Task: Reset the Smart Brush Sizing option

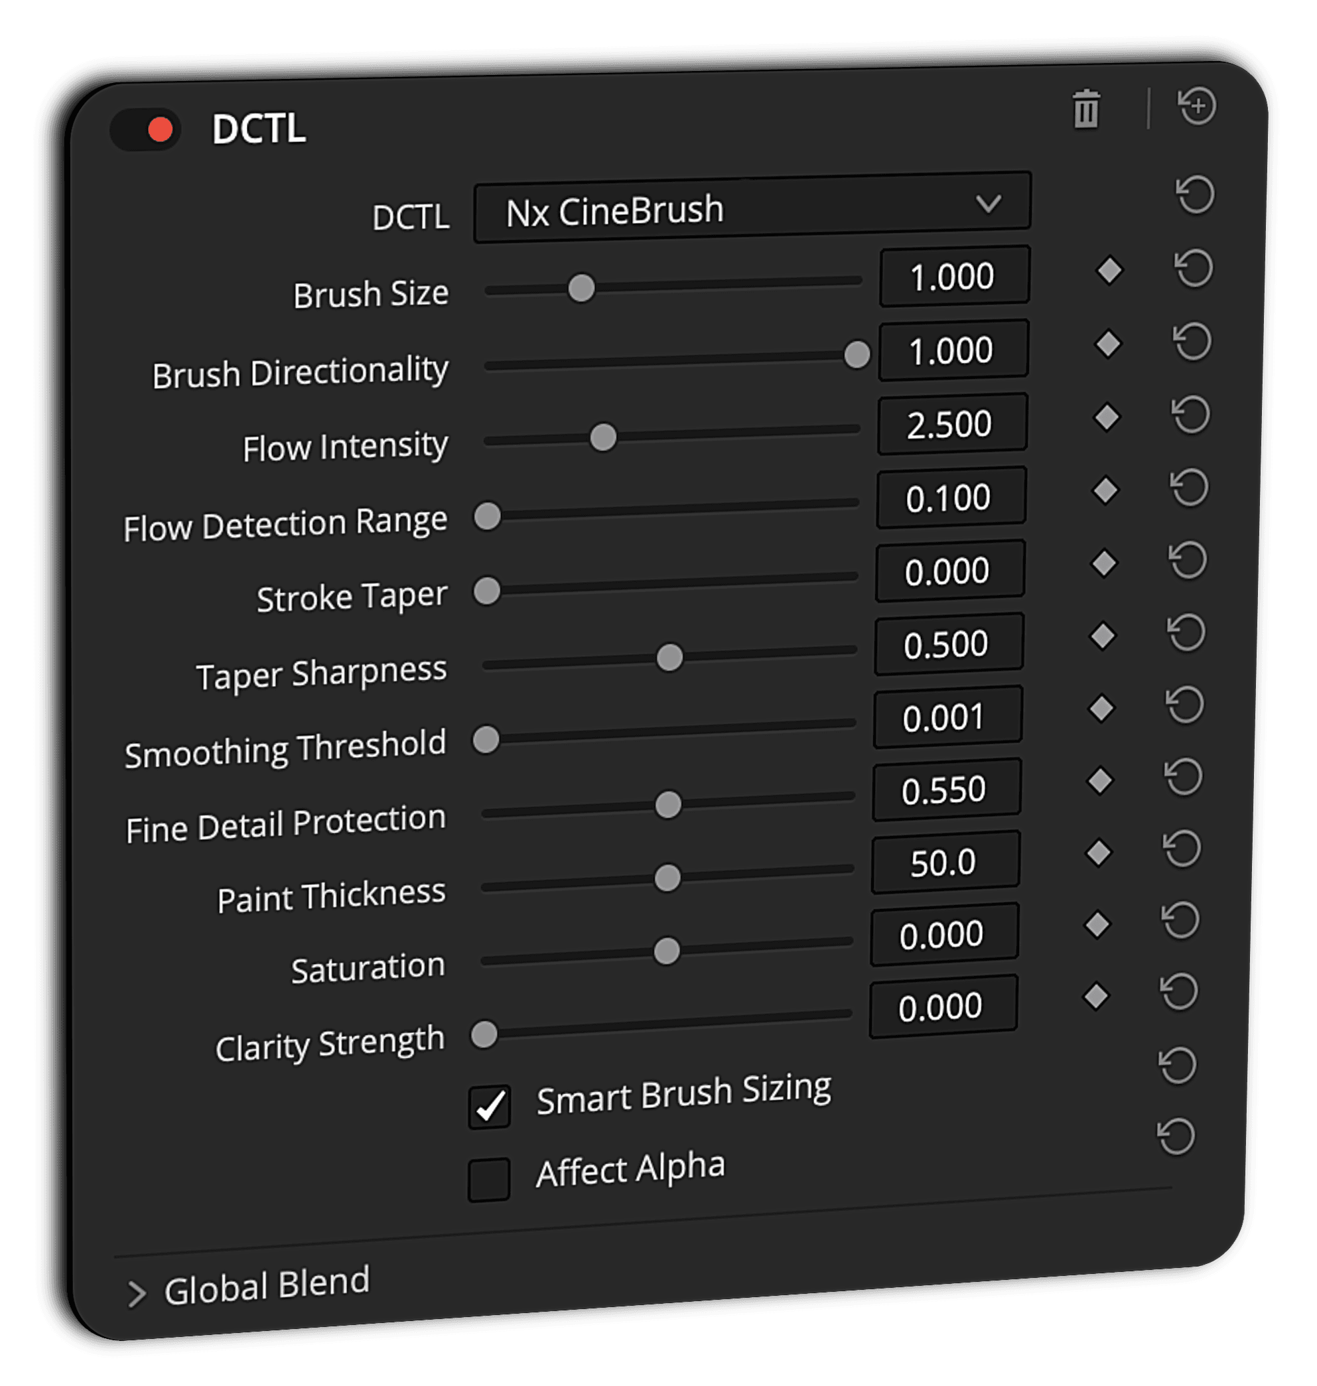Action: [x=1178, y=1066]
